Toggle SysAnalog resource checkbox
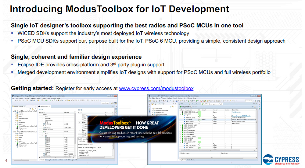The height and width of the screenshot is (168, 305). tap(44, 124)
